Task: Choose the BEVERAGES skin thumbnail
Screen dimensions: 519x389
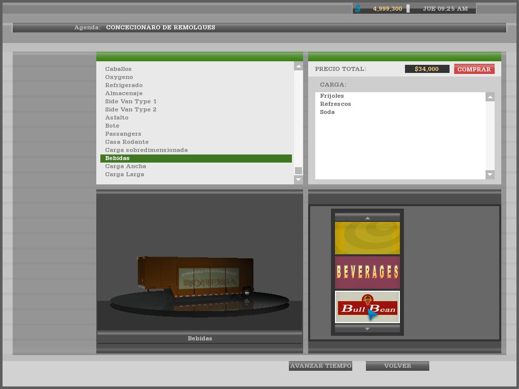Action: coord(367,273)
